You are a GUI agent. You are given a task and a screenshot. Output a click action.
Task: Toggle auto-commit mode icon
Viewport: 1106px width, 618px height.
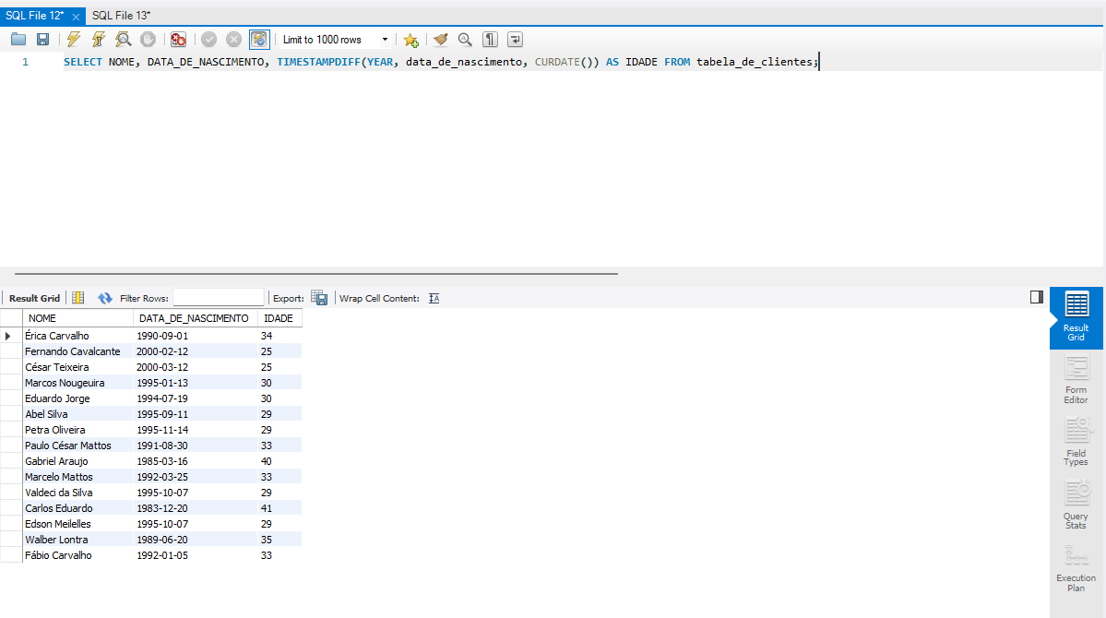coord(259,40)
